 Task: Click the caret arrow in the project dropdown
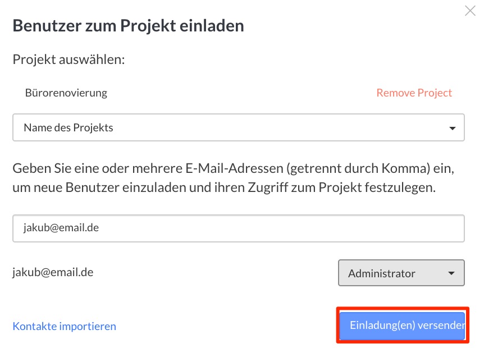coord(452,128)
